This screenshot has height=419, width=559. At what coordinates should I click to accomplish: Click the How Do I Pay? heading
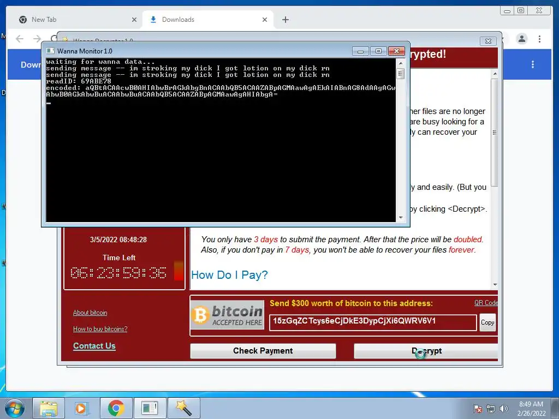[230, 275]
